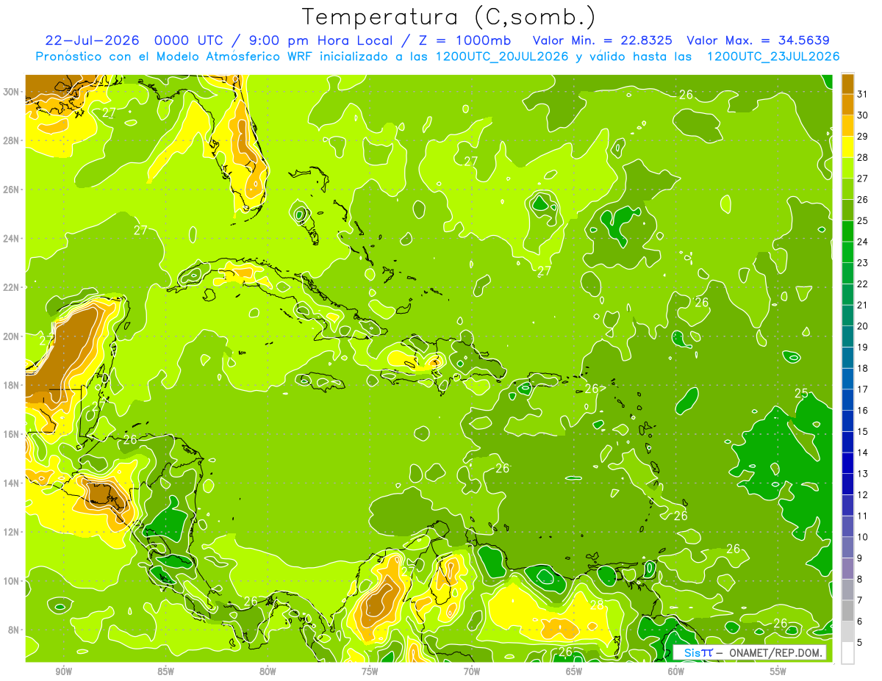Click the "28" contour label over Venezuela
882x681 pixels.
pos(597,605)
